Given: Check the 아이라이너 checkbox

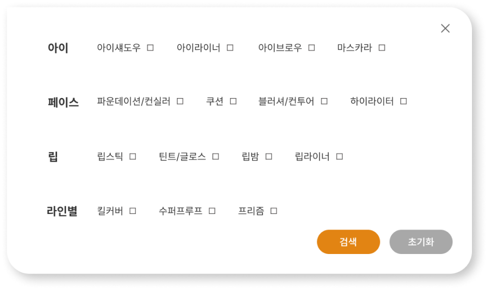Looking at the screenshot, I should (x=230, y=47).
